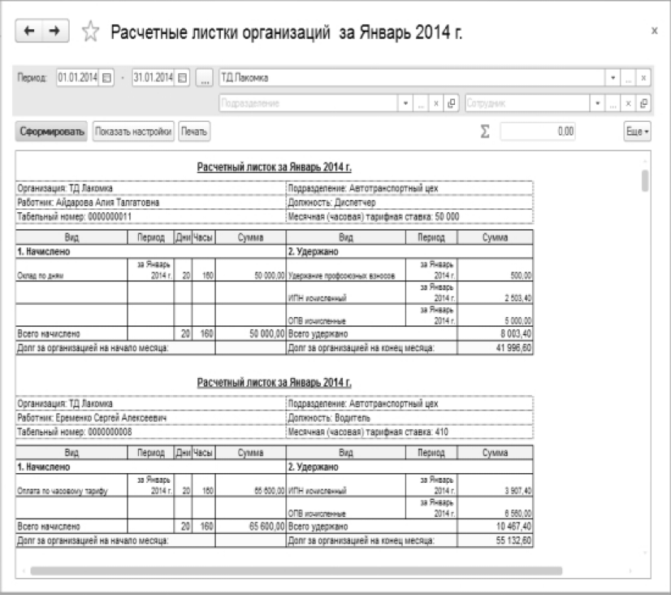The height and width of the screenshot is (595, 671).
Task: Expand the organization ТД Лакомка dropdown
Action: click(x=613, y=78)
